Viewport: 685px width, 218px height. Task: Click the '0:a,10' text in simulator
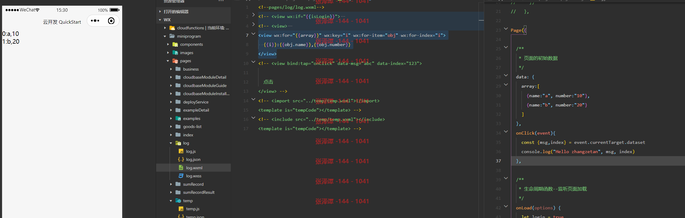11,34
